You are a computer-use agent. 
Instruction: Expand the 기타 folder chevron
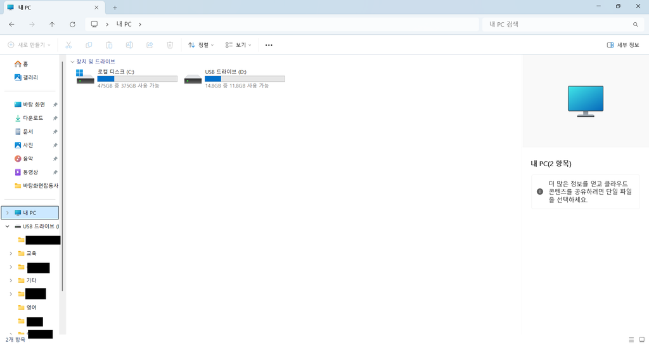(x=11, y=280)
